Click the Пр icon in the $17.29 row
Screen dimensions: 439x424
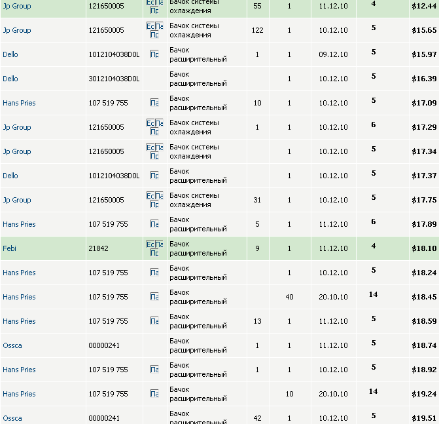(x=154, y=132)
